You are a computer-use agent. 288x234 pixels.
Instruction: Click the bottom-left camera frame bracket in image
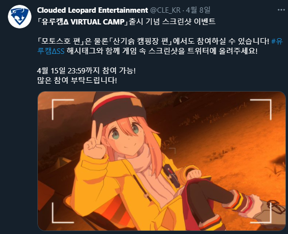[x=62, y=213]
